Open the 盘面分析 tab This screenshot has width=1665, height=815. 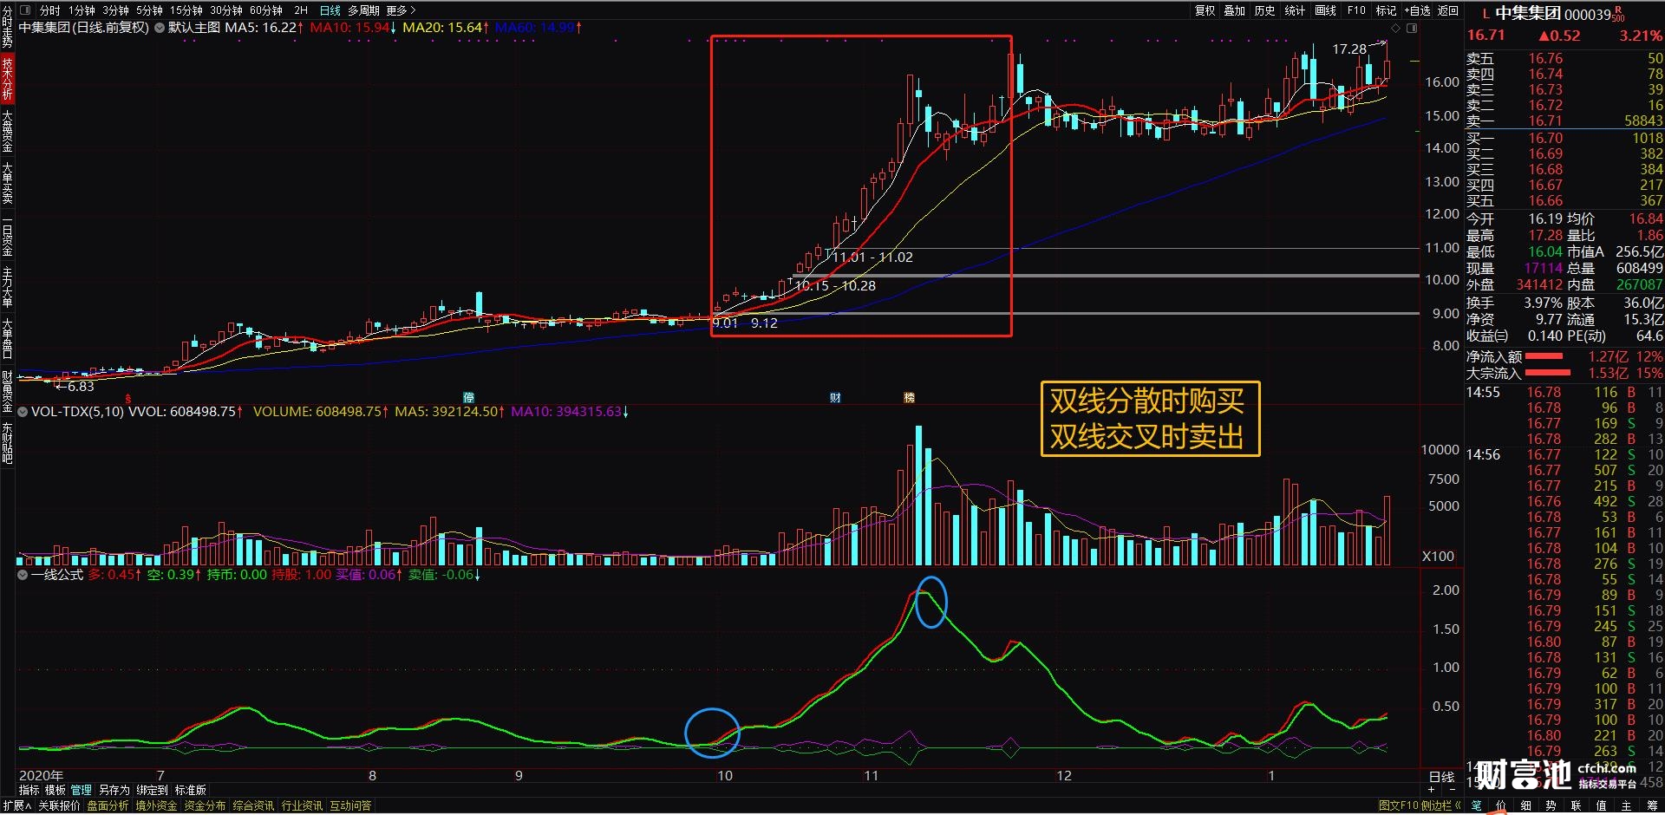(x=108, y=805)
